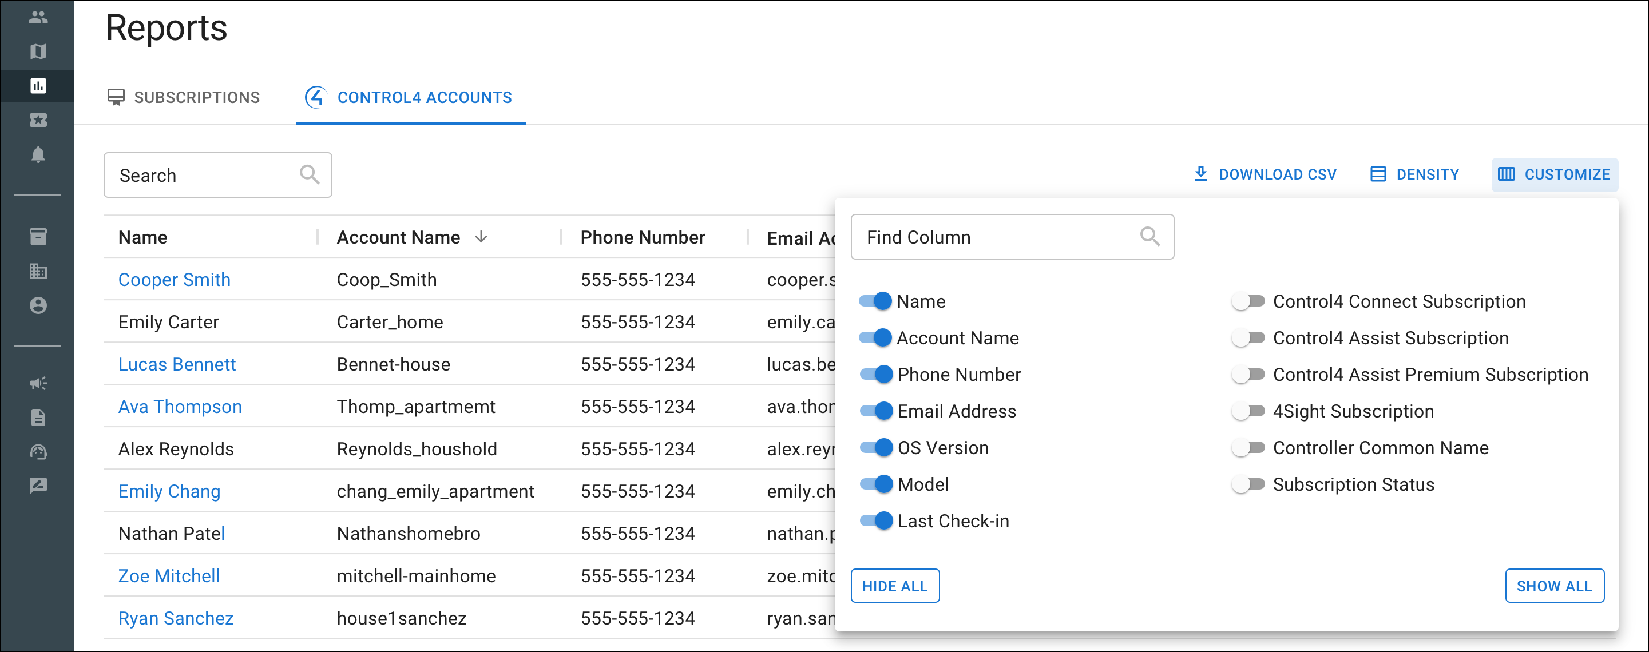
Task: Click the Coop_Smith account name cell
Action: [x=387, y=279]
